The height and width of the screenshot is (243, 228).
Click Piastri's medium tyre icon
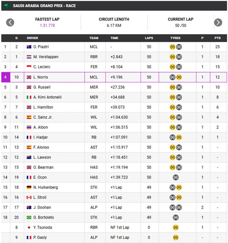(172, 47)
